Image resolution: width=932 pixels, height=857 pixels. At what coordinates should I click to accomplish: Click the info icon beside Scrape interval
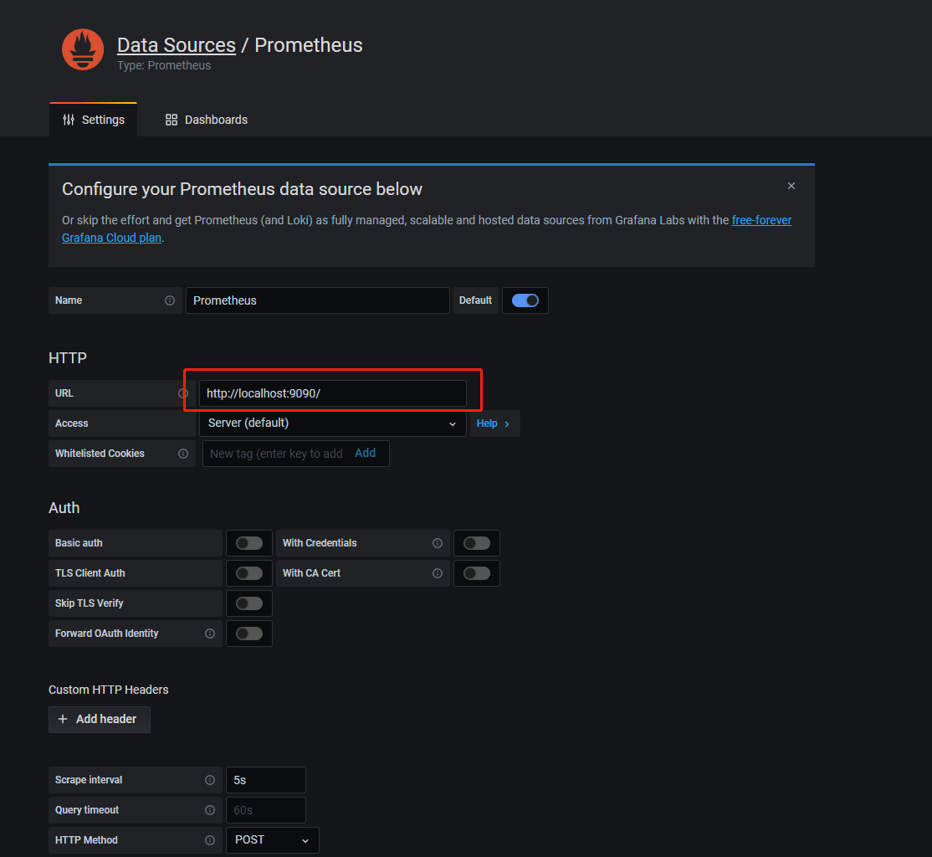pyautogui.click(x=210, y=780)
